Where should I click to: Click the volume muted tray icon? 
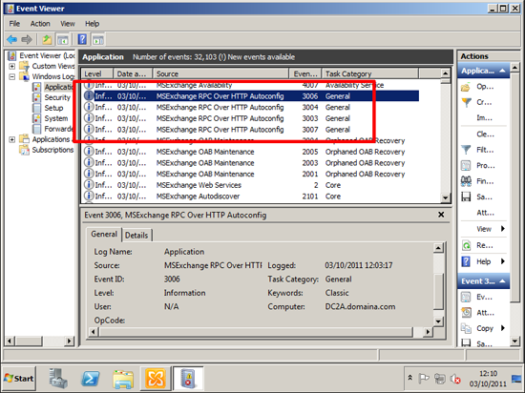pyautogui.click(x=455, y=379)
